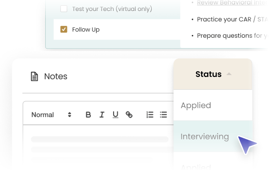This screenshot has height=170, width=269.
Task: Click the Practice your CAR bullet text
Action: [x=233, y=19]
